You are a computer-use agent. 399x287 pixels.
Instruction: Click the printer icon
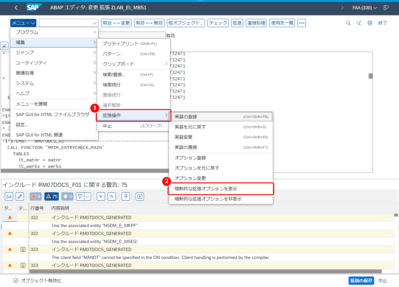pos(370,23)
